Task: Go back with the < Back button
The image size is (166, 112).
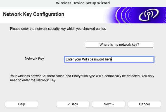Action: coord(73,104)
